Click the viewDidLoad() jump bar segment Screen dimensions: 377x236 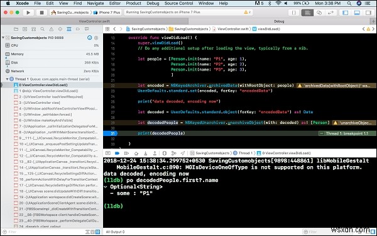click(x=266, y=29)
